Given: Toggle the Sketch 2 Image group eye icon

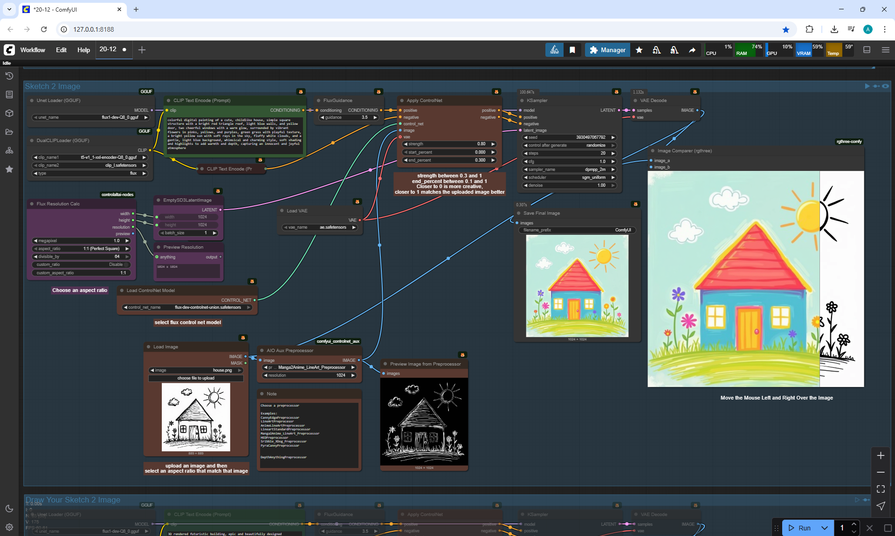Looking at the screenshot, I should pos(886,86).
